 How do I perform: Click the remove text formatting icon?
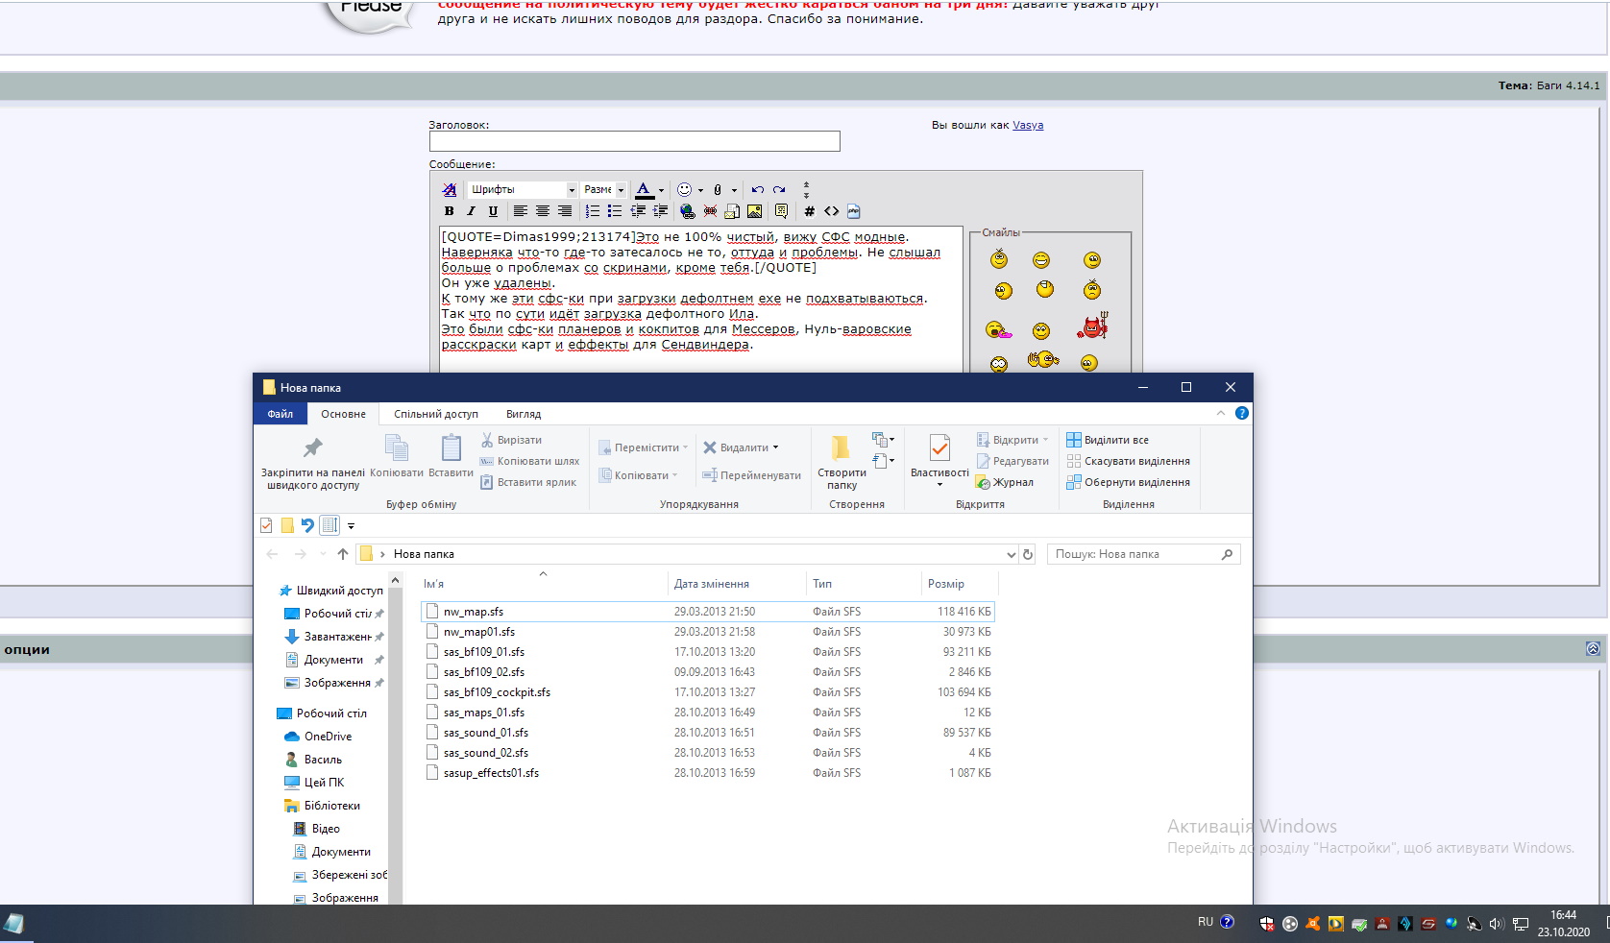pyautogui.click(x=449, y=190)
